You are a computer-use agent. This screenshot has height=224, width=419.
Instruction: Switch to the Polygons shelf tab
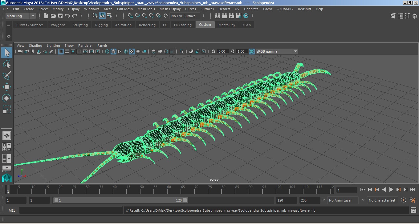click(58, 25)
